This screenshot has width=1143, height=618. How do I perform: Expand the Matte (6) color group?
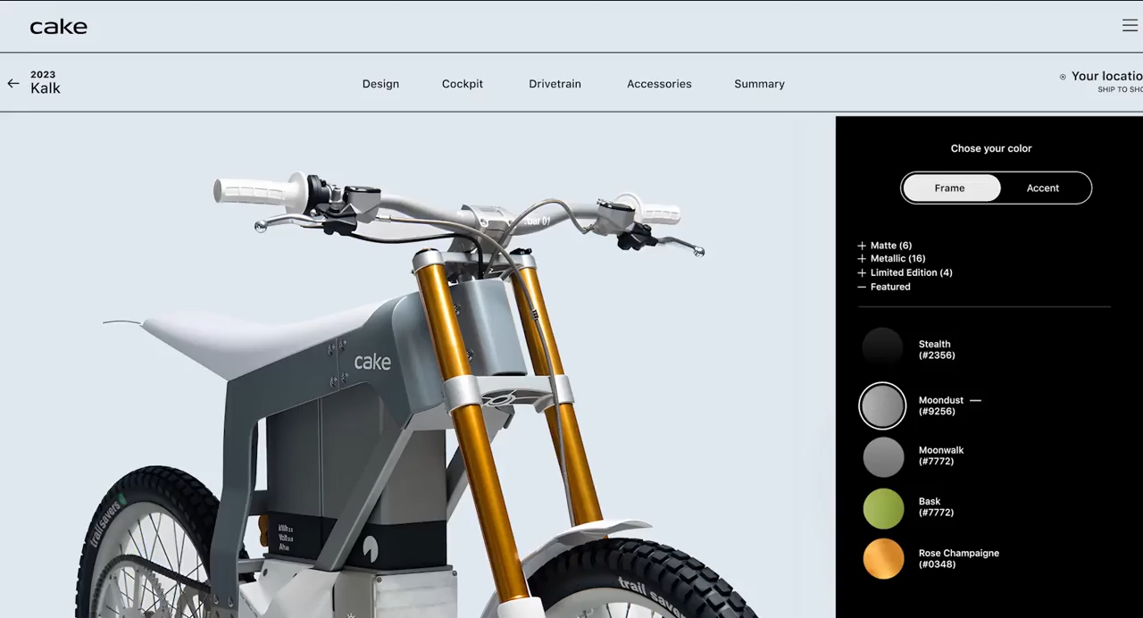(885, 246)
